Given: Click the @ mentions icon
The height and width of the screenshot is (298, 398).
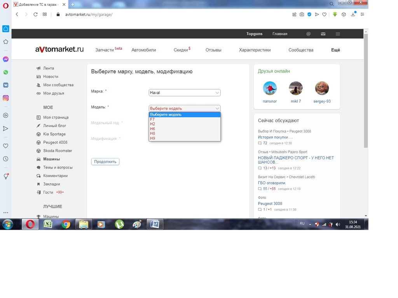Looking at the screenshot, I should pyautogui.click(x=308, y=34).
